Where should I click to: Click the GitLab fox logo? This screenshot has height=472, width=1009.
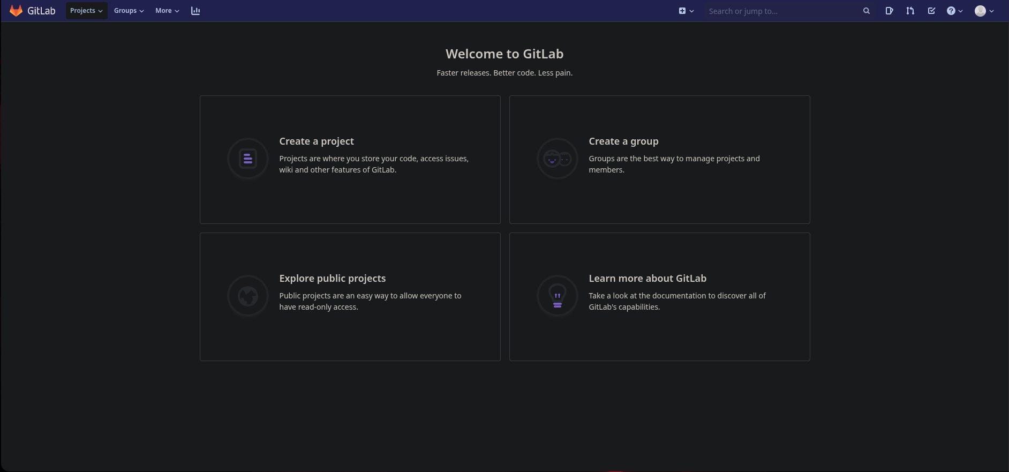click(16, 11)
